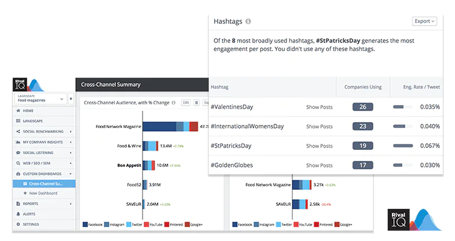
Task: Click Facebook swatch in Cross-Channel Audience legend
Action: pos(85,225)
